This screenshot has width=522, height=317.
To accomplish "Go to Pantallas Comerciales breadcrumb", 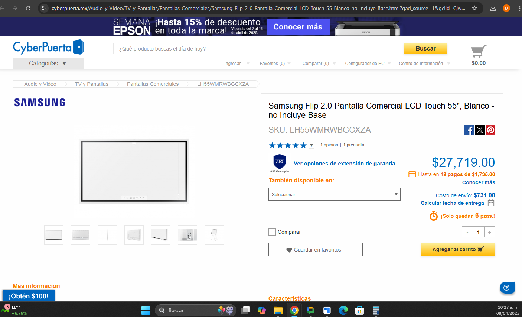I will coord(153,84).
